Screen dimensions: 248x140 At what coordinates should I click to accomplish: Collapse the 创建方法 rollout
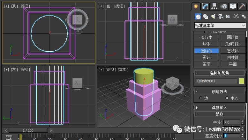tap(219, 92)
